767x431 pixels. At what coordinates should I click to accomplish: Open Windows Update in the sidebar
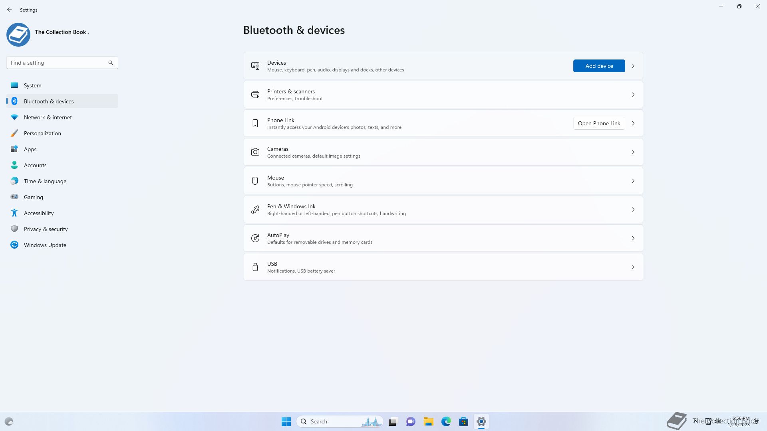click(x=62, y=245)
